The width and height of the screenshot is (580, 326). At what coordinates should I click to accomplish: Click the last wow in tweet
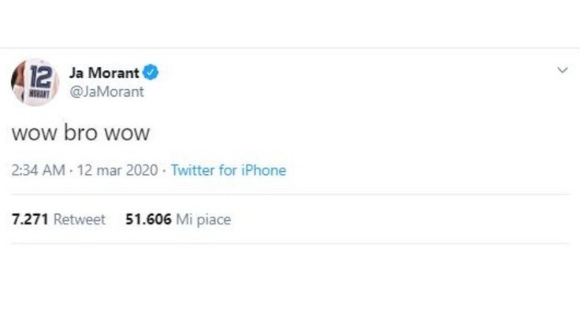point(127,133)
